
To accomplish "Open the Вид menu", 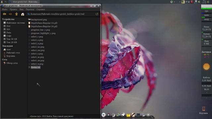I will click(21, 9).
